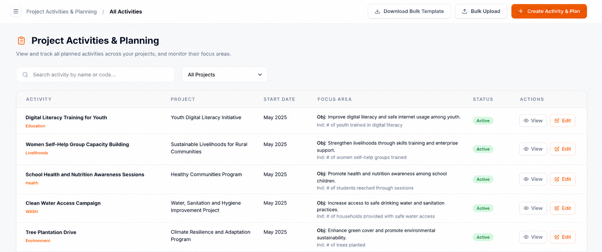Select the 'Education' category tag
This screenshot has height=252, width=602.
[35, 126]
